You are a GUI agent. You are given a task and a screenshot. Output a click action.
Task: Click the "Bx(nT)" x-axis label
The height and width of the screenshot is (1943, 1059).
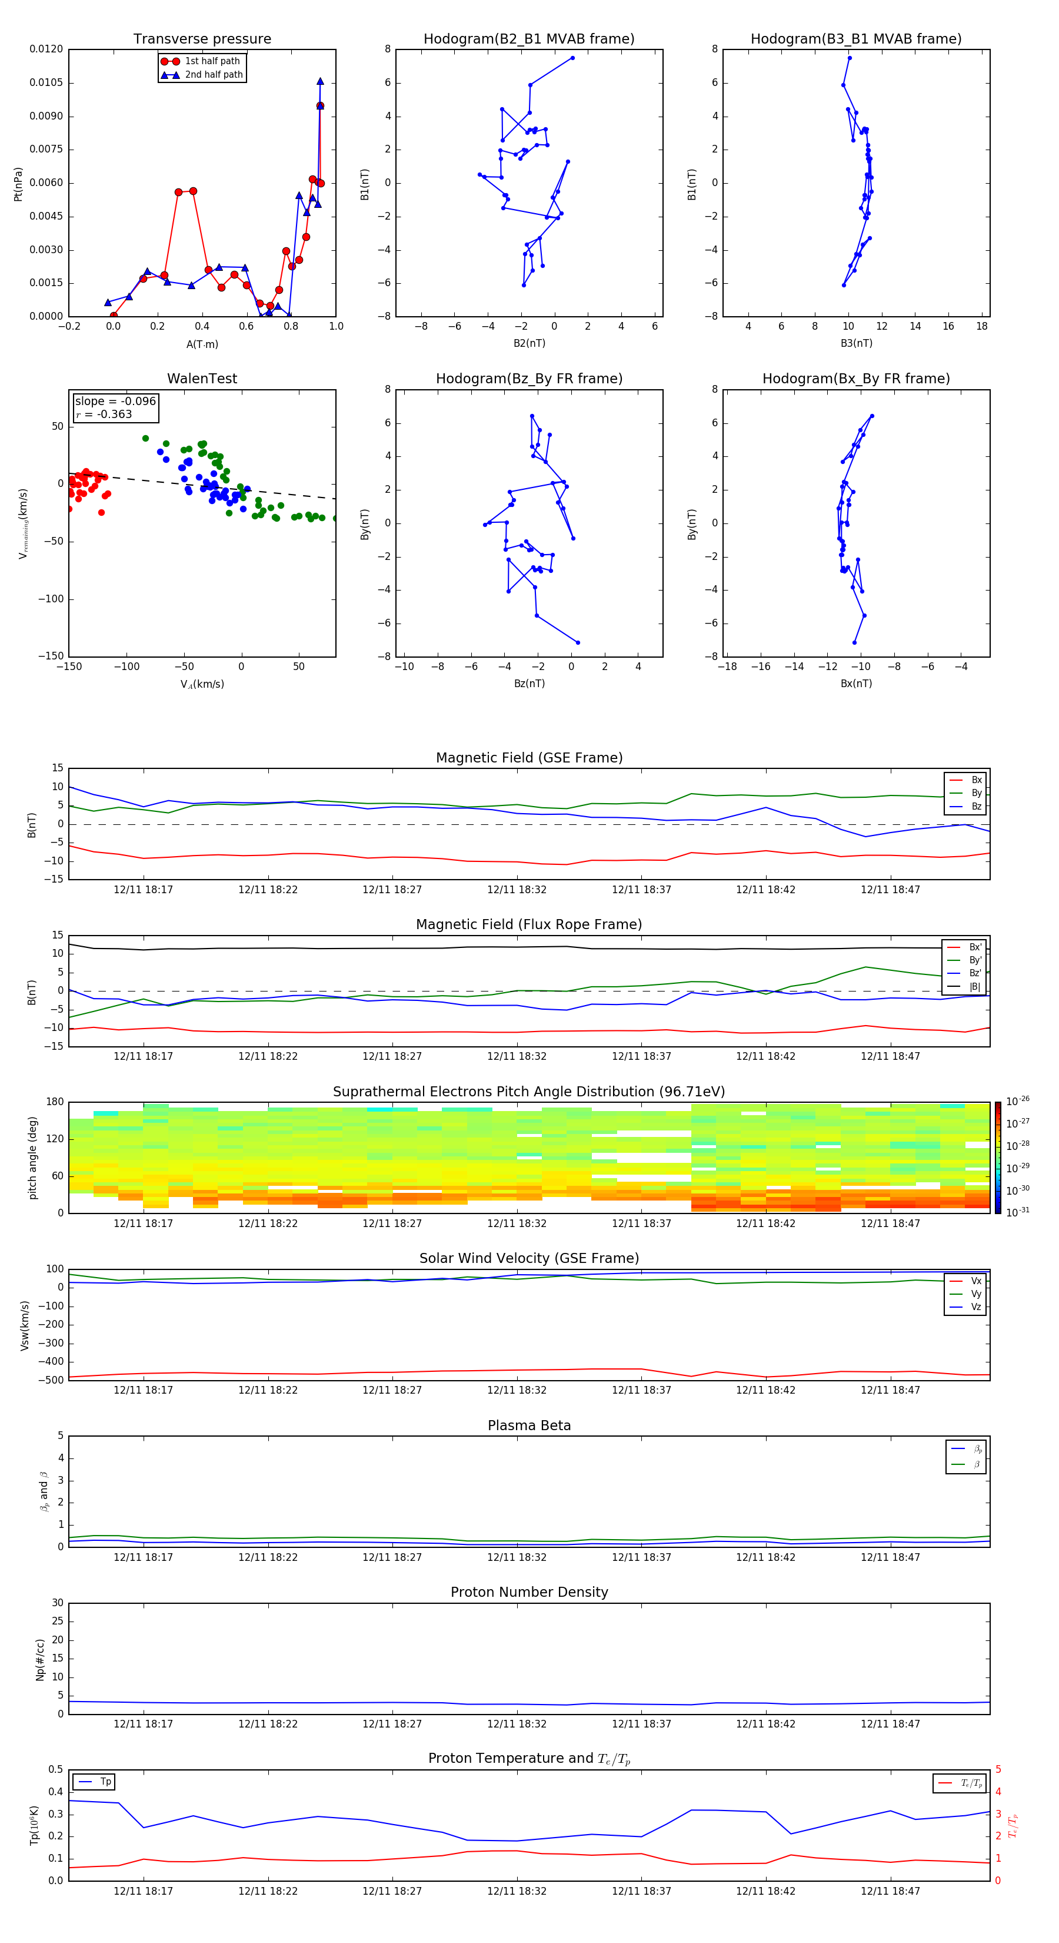point(856,684)
